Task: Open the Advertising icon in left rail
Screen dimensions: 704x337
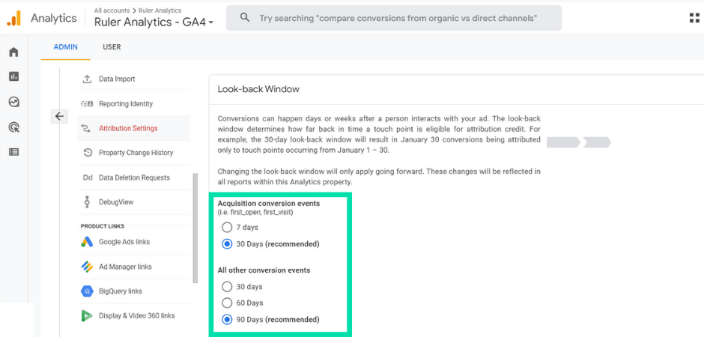Action: [13, 127]
